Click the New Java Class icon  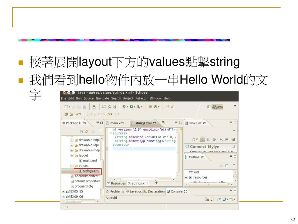pyautogui.click(x=155, y=107)
